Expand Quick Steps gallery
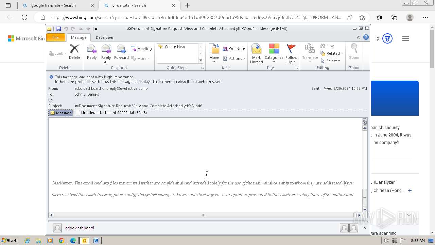This screenshot has height=245, width=435. [x=201, y=60]
